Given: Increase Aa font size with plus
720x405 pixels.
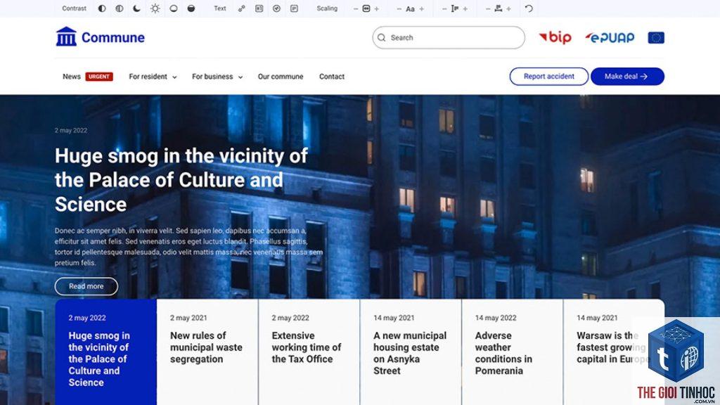Looking at the screenshot, I should pyautogui.click(x=422, y=8).
